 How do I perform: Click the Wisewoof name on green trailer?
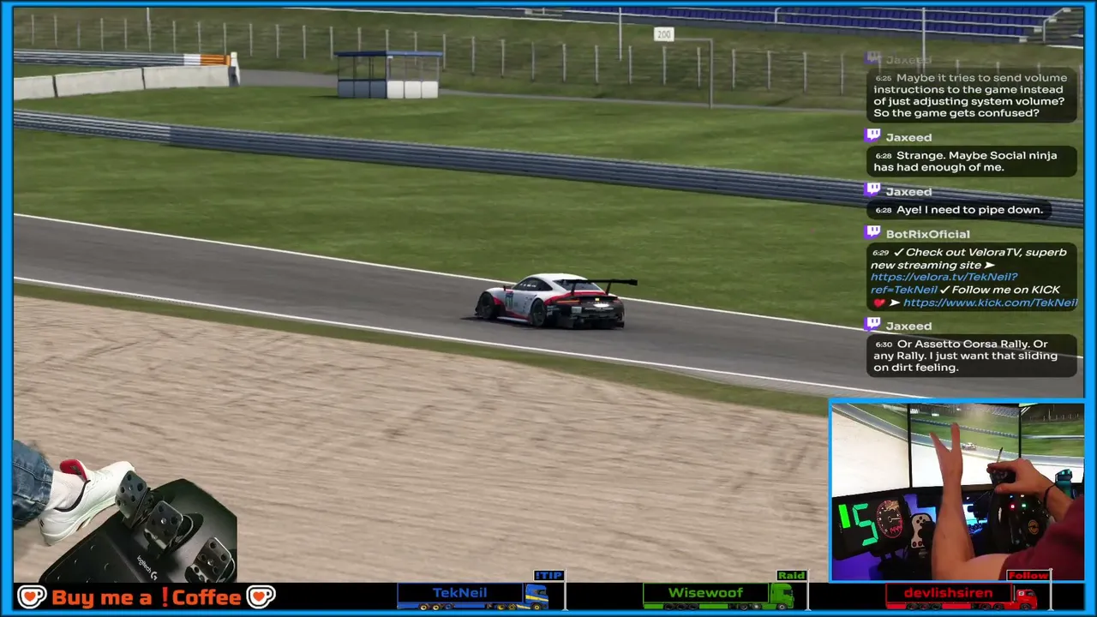coord(705,593)
